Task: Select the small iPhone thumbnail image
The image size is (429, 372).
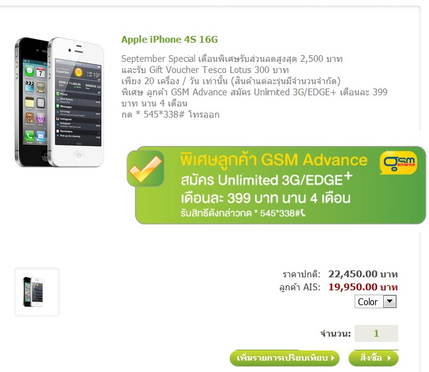Action: tap(37, 292)
